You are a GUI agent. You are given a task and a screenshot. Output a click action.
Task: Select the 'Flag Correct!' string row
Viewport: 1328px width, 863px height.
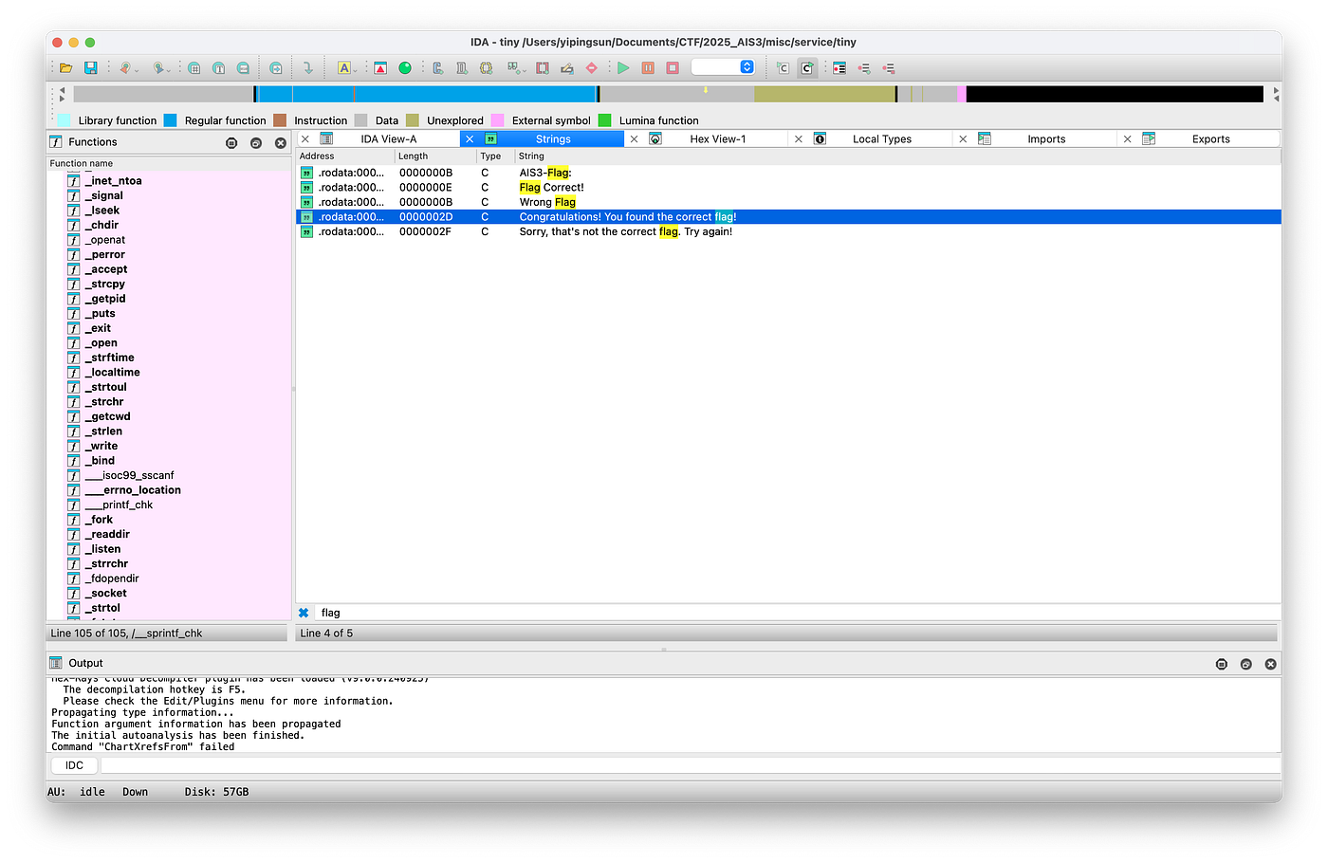tap(788, 188)
